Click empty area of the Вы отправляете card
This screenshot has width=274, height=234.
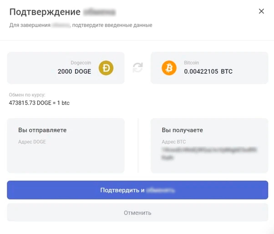point(66,159)
